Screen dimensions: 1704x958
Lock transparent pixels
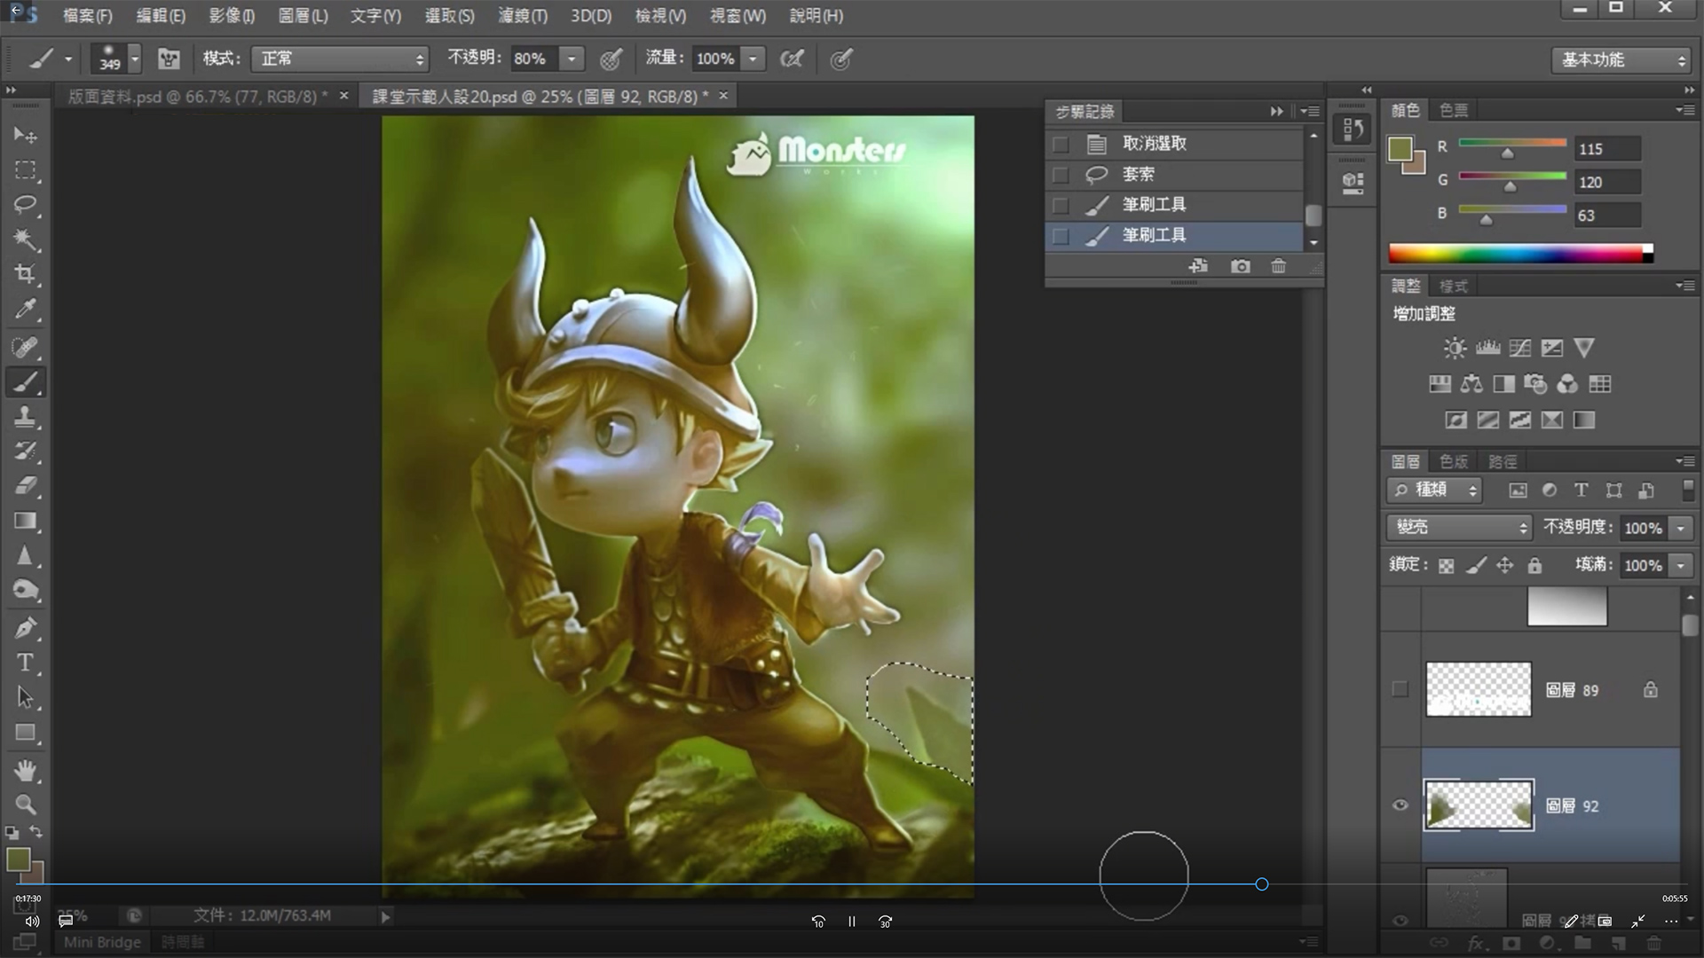1447,566
